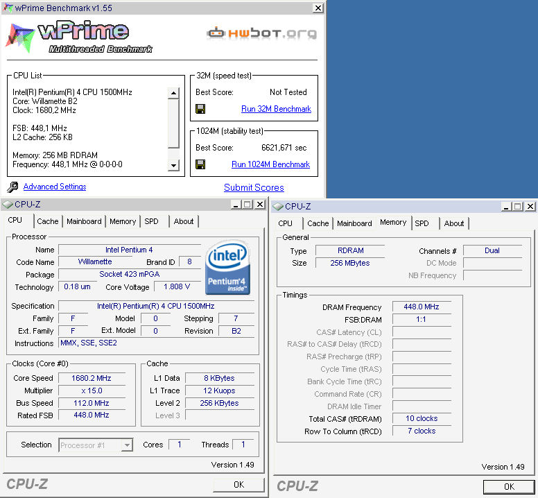The image size is (538, 498).
Task: Click the Channels # Dual field
Action: (x=492, y=250)
